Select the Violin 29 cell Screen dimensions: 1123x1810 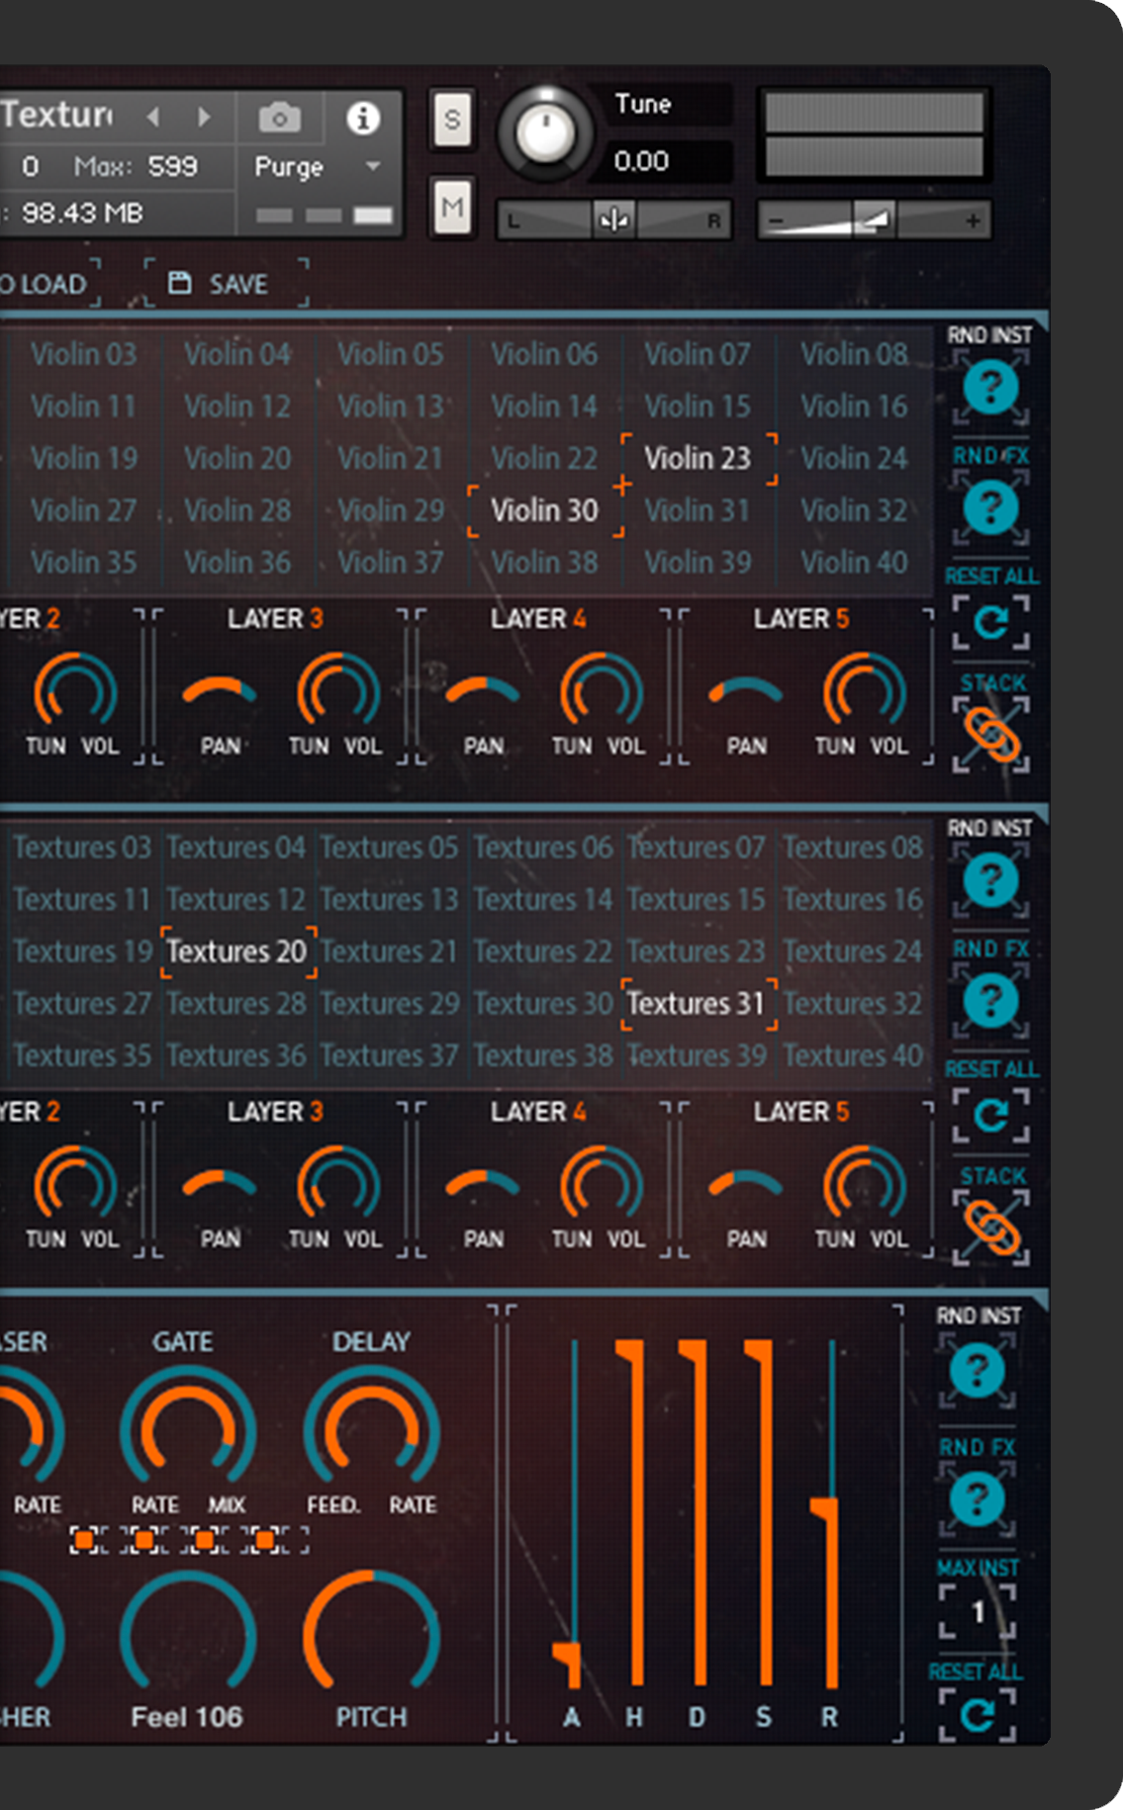[391, 510]
